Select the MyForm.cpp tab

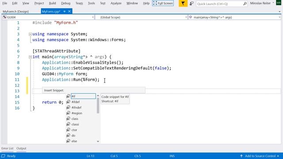(x=51, y=11)
